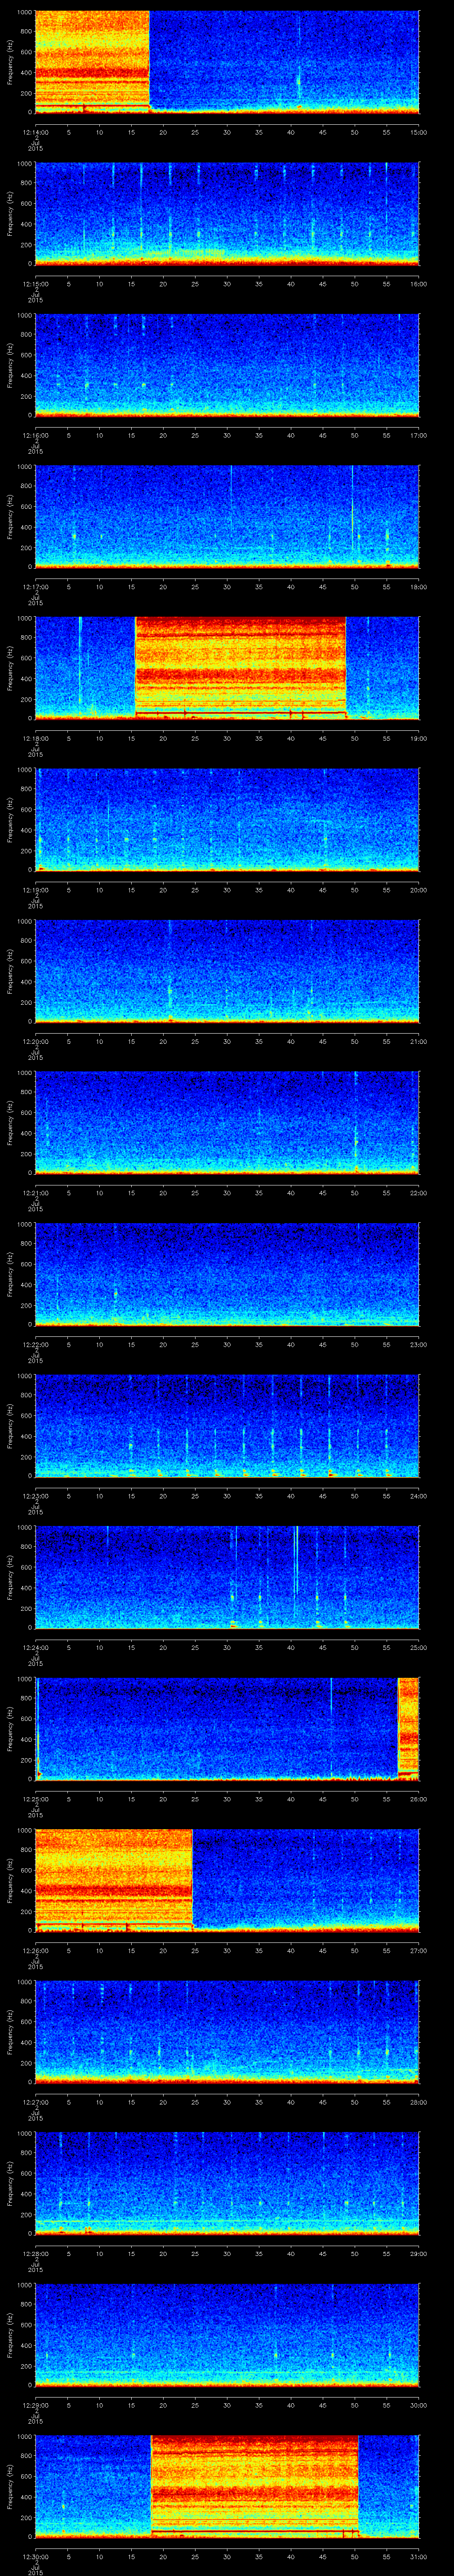Click the spectrogram panel starting at 12:16:00

pos(227,365)
